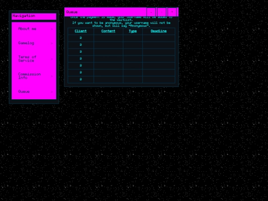Click the Deadline column header
268x201 pixels.
click(159, 31)
